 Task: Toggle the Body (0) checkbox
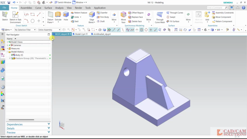[12, 55]
